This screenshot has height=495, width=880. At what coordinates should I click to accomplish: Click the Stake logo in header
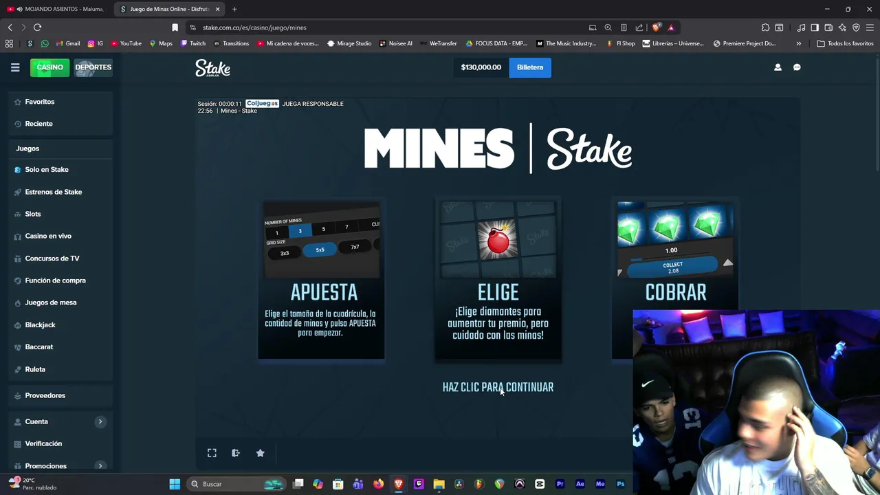point(213,67)
